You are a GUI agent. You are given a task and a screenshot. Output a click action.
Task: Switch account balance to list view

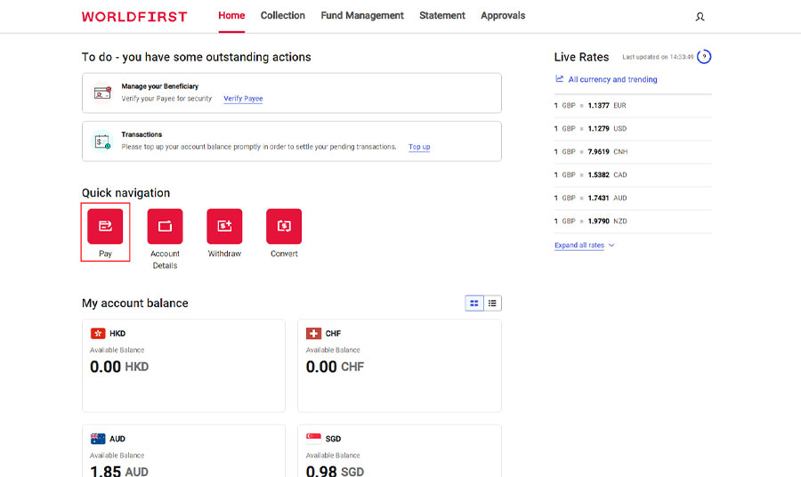(x=492, y=303)
